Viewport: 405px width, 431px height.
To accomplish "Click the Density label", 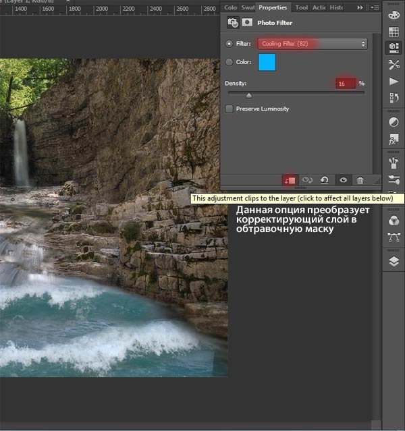I will coord(236,83).
